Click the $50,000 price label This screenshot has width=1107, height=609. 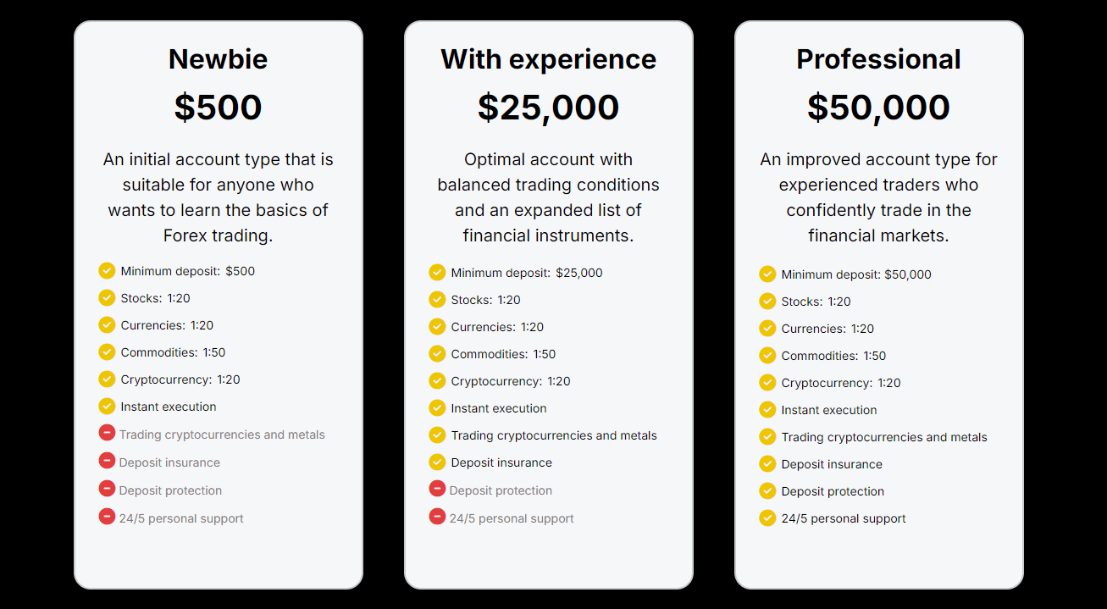click(x=878, y=108)
